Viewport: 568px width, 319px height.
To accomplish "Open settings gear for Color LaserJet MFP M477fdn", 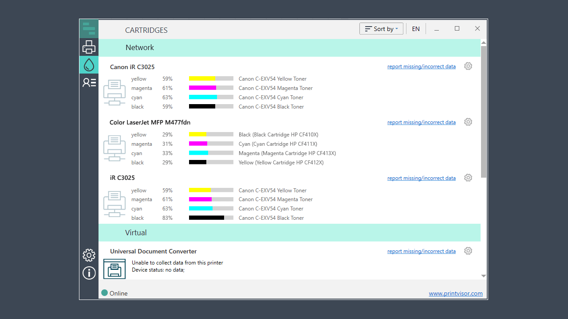I will point(468,122).
